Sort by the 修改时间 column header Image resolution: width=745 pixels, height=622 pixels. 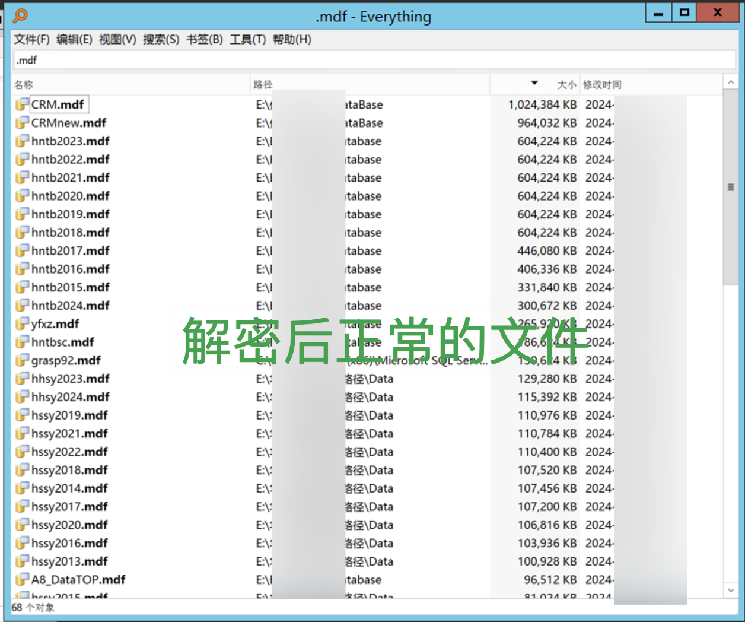[x=651, y=84]
